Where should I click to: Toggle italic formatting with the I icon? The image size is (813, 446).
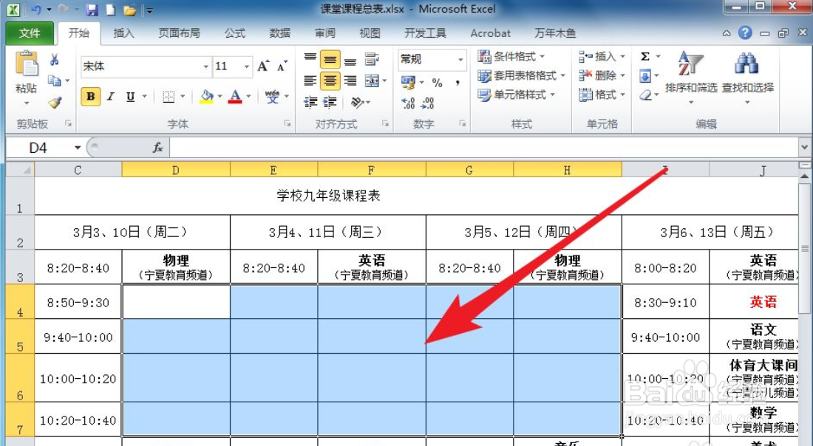109,97
